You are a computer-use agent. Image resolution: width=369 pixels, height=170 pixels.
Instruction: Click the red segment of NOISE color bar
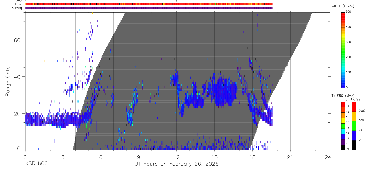click(354, 107)
